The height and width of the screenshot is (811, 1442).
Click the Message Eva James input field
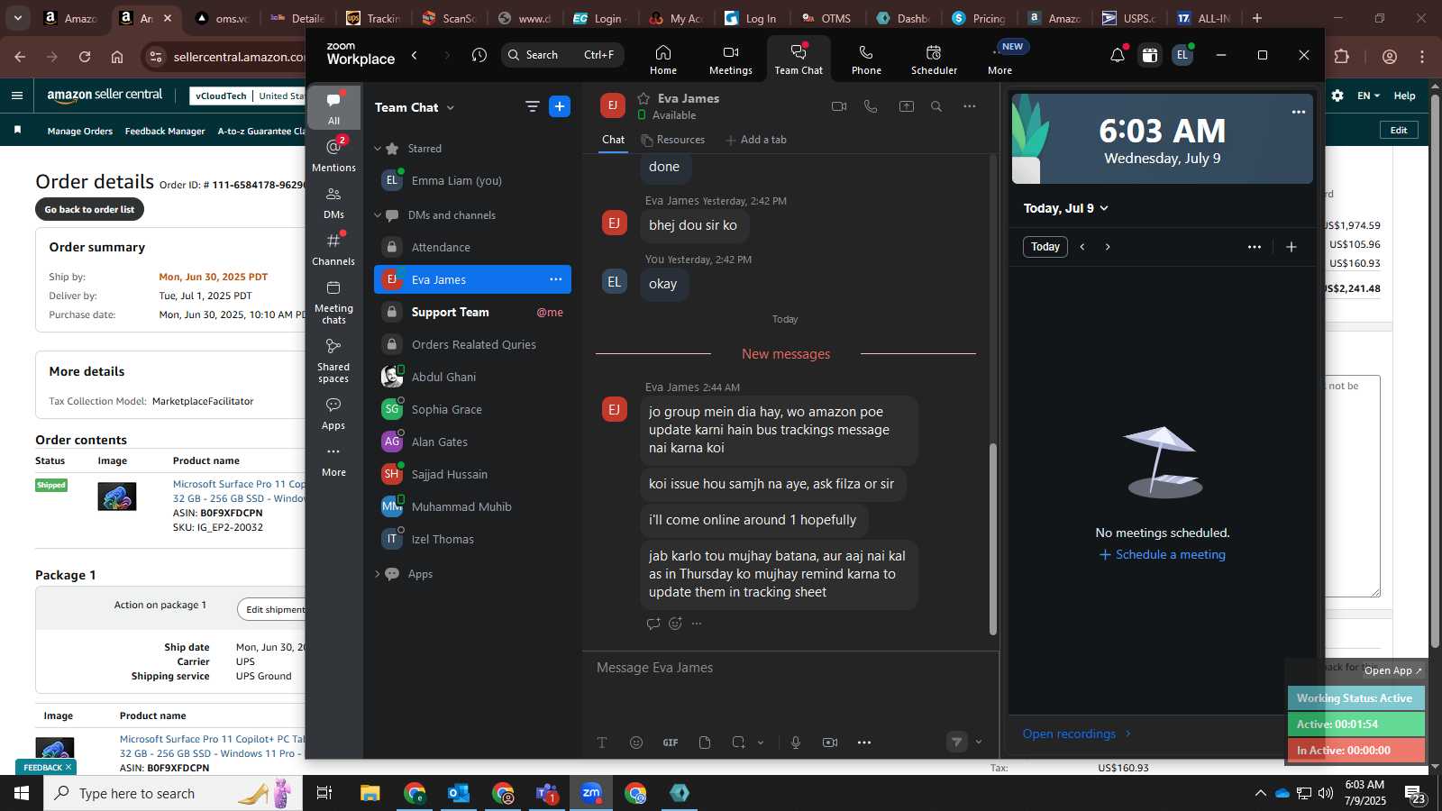(x=789, y=668)
